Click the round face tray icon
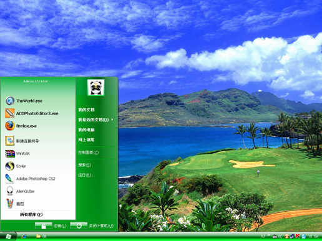This screenshot has height=241, width=322. point(286,236)
